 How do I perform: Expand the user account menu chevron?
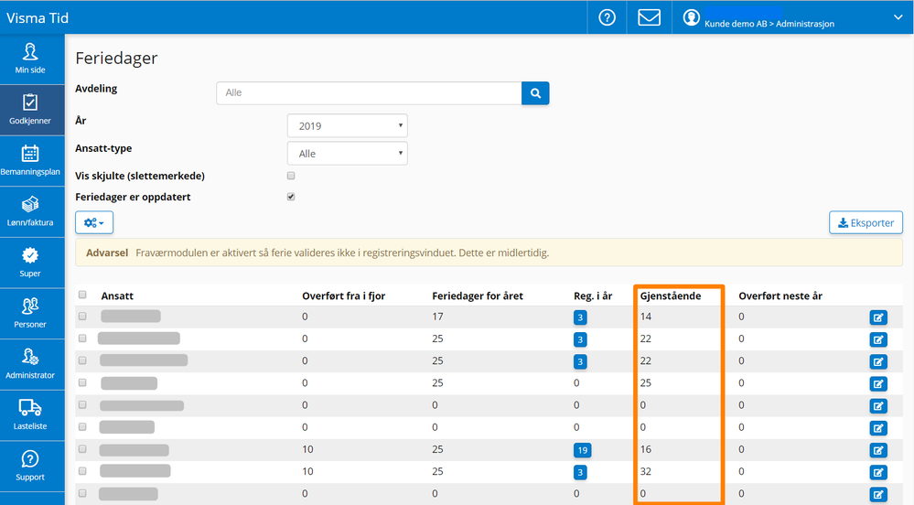[898, 17]
